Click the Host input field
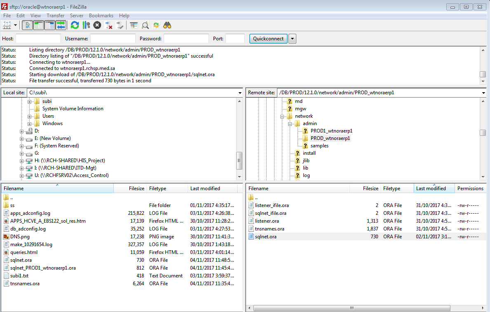This screenshot has height=312, width=490. pyautogui.click(x=38, y=39)
